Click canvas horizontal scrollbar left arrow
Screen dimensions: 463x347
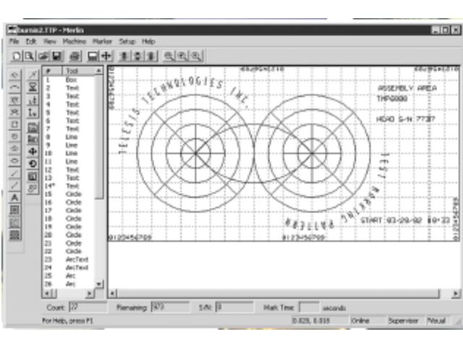113,294
